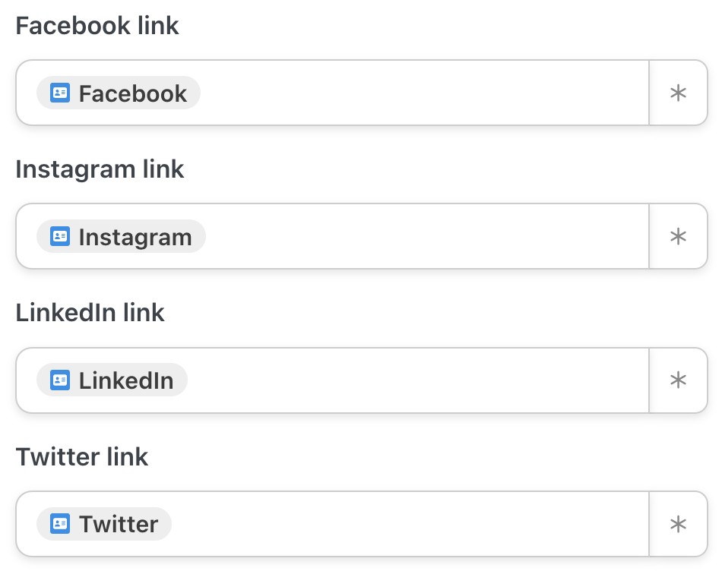Image resolution: width=722 pixels, height=571 pixels.
Task: Click the contact card icon in Facebook token
Action: (60, 93)
